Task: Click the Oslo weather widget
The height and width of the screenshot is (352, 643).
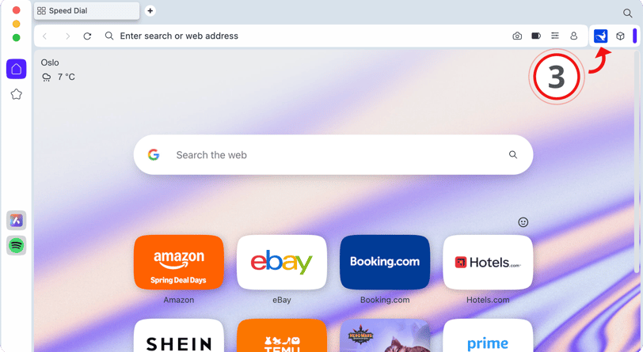Action: pos(58,70)
